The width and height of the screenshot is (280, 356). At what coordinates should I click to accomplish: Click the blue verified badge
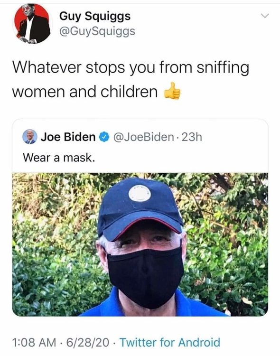coord(104,137)
